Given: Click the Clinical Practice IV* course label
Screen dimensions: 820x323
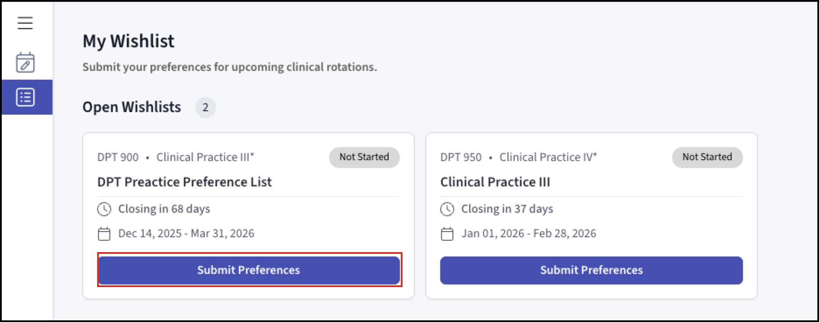Looking at the screenshot, I should [548, 157].
